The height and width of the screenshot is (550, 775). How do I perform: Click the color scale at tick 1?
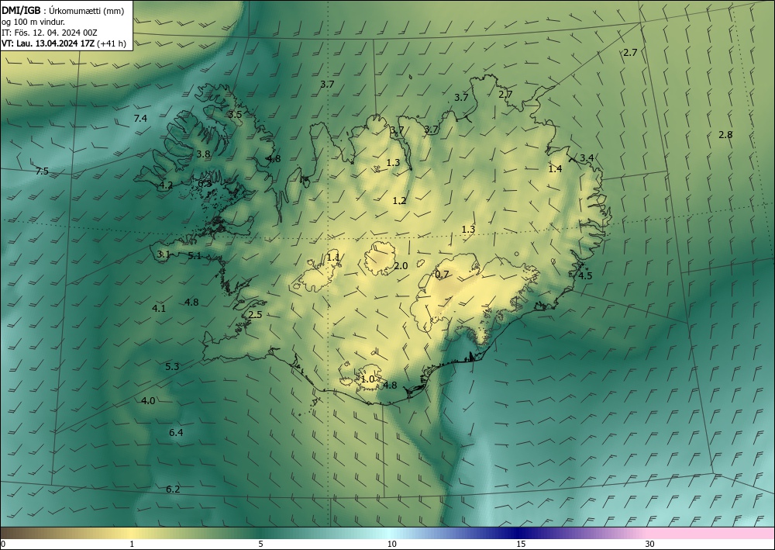pyautogui.click(x=132, y=544)
